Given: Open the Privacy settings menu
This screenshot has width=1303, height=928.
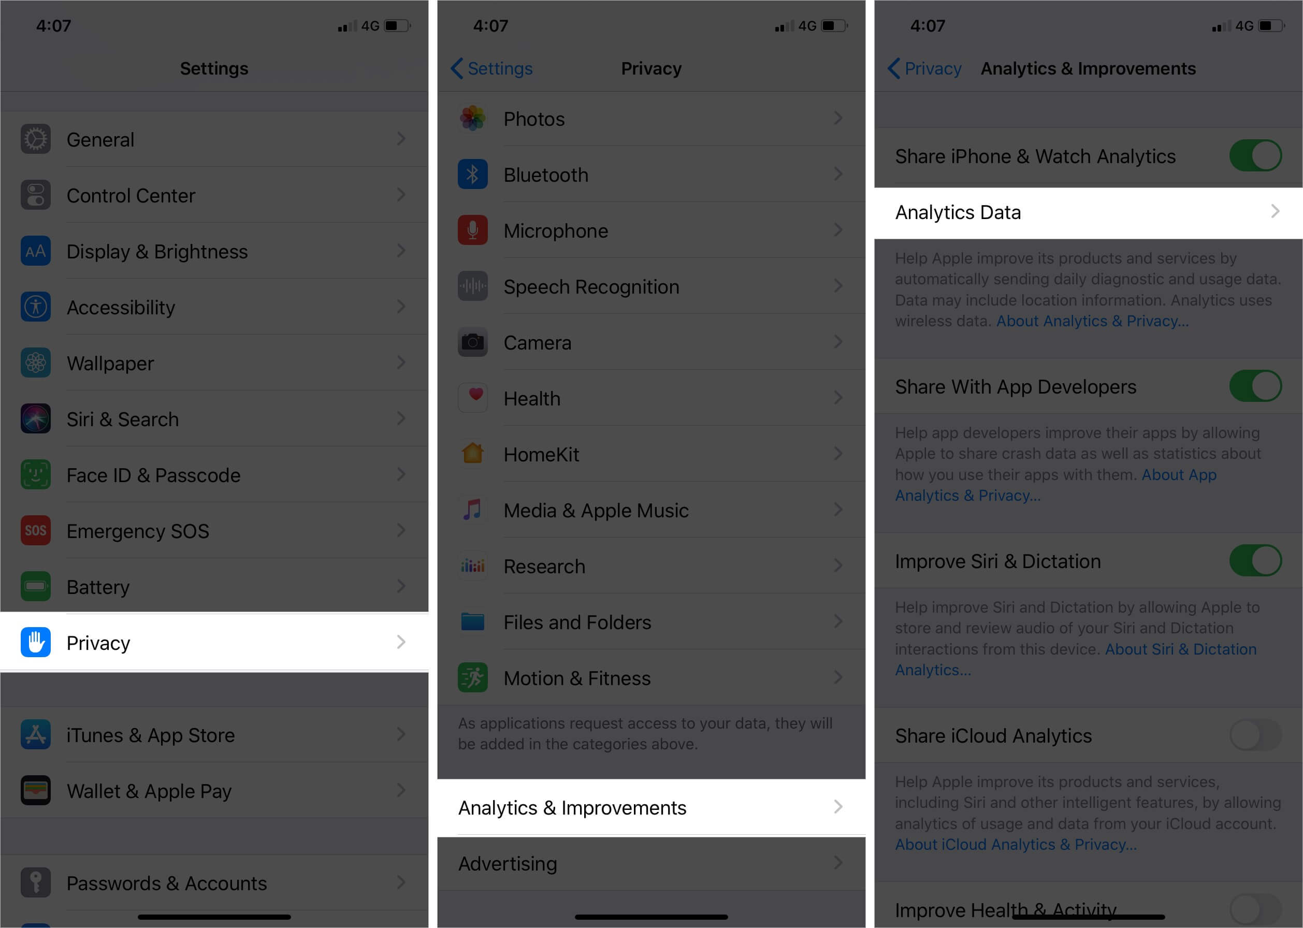Looking at the screenshot, I should (215, 643).
